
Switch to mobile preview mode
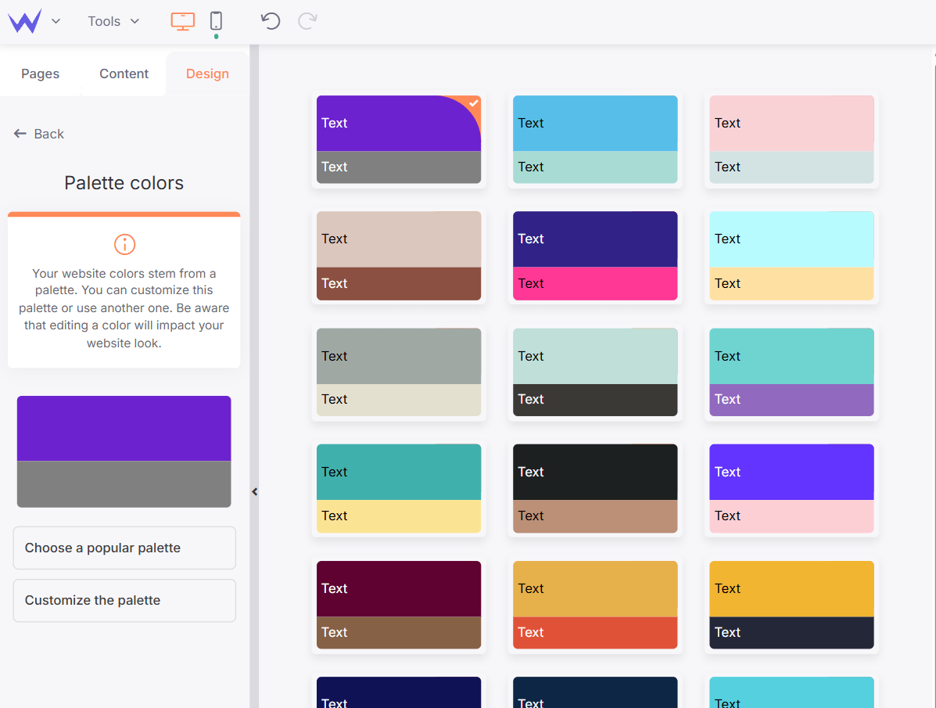coord(216,21)
